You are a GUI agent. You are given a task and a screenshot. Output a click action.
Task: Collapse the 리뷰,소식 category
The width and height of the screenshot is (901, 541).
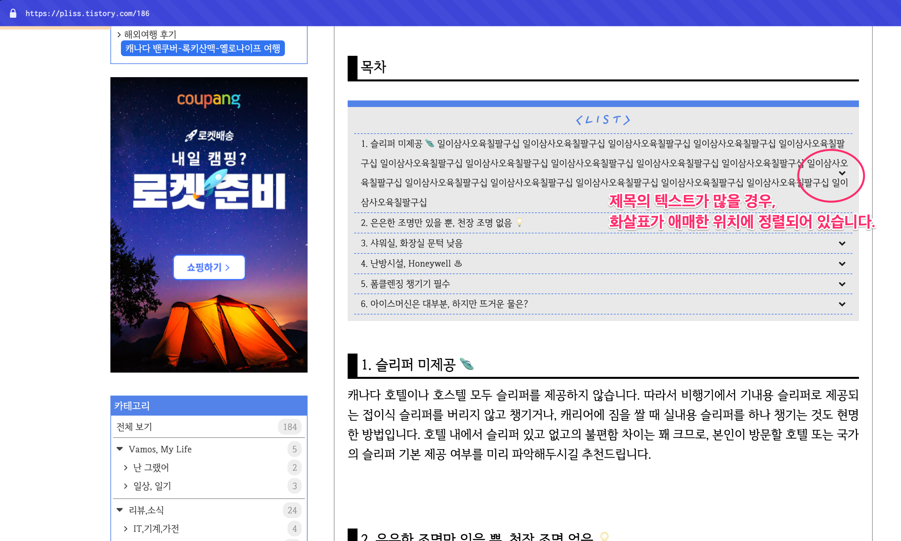coord(120,509)
